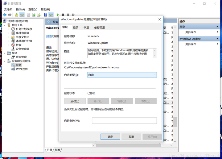Click the Restart Service toolbar icon
The width and height of the screenshot is (222, 159).
[73, 15]
